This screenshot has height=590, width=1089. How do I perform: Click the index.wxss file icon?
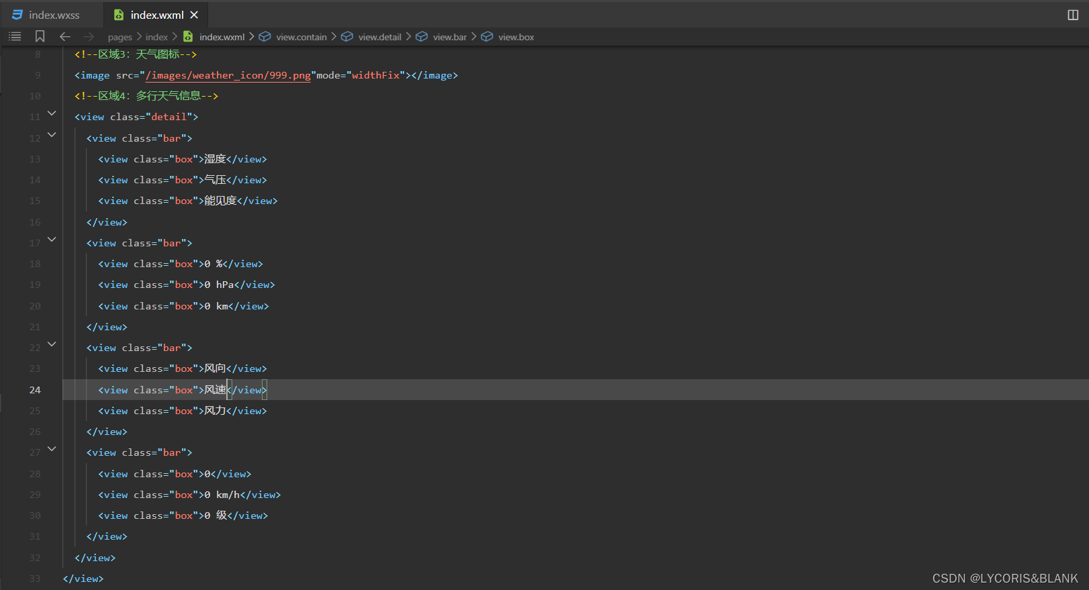(17, 15)
